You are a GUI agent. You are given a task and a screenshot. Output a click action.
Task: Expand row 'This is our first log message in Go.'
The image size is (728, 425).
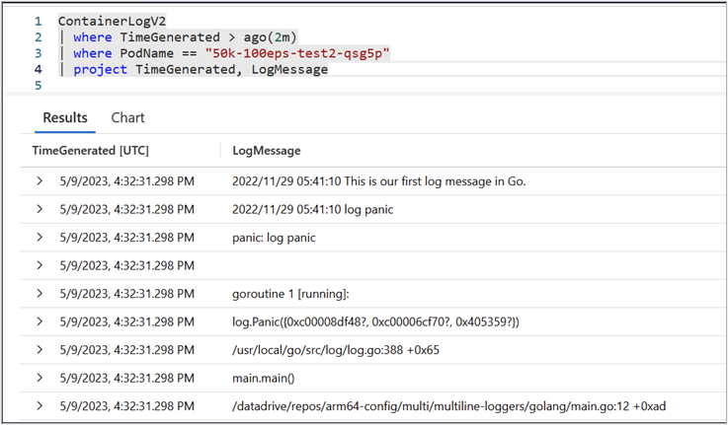(40, 181)
